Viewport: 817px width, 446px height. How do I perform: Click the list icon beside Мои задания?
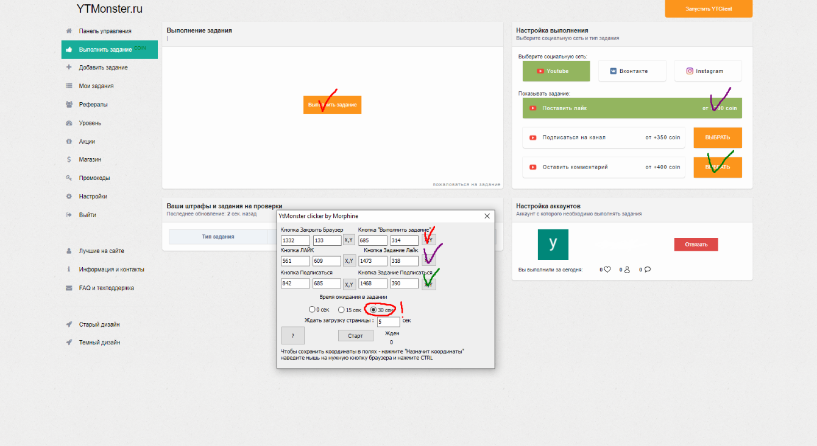(69, 86)
